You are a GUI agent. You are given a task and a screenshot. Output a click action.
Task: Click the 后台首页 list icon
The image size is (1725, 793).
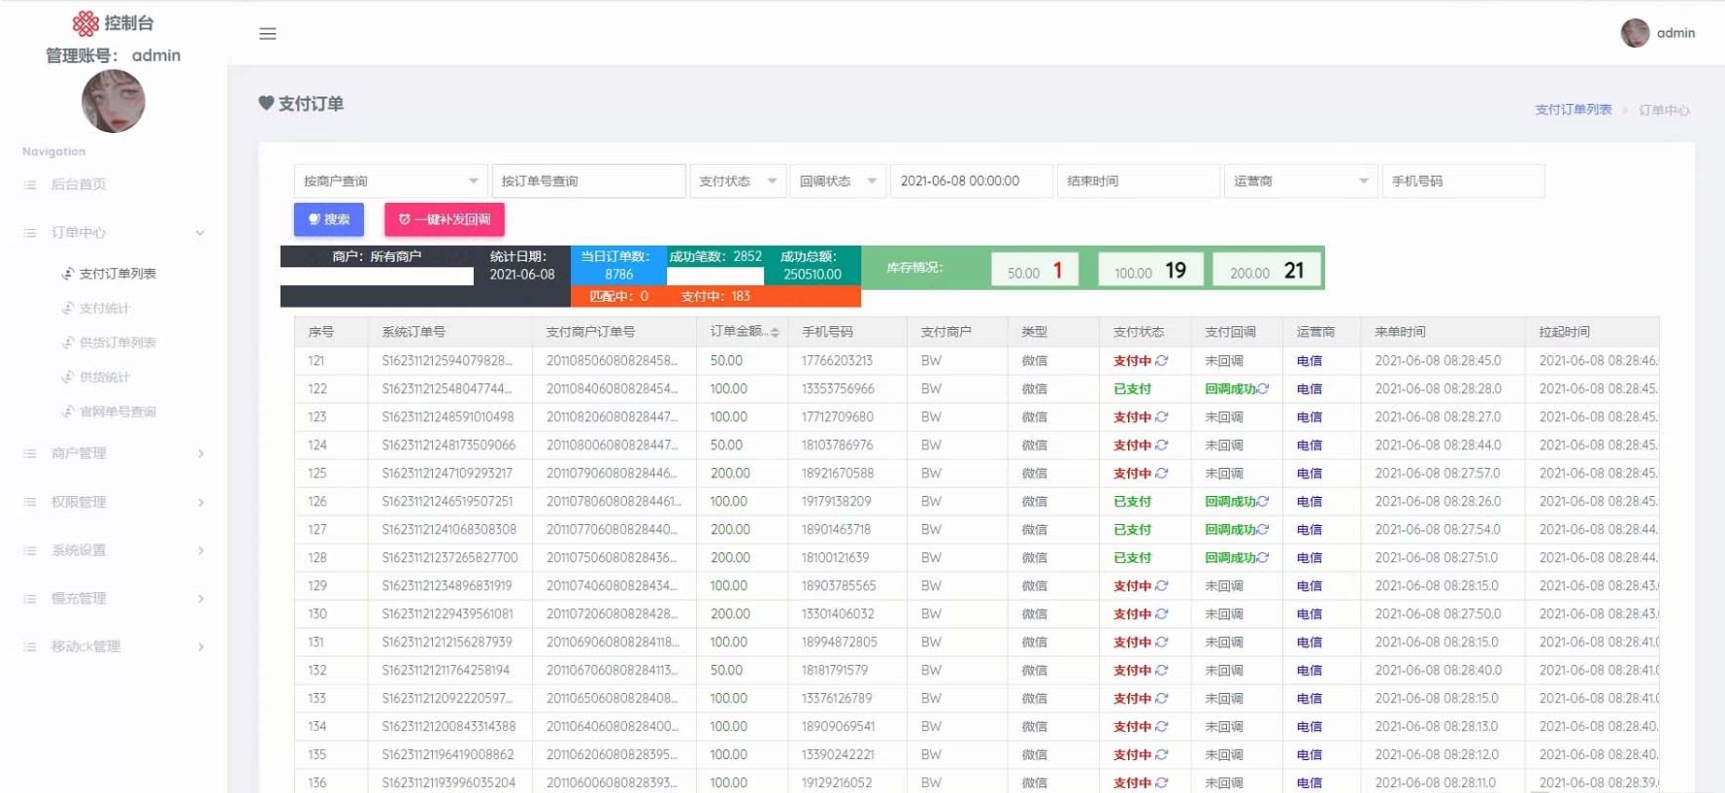click(x=30, y=184)
